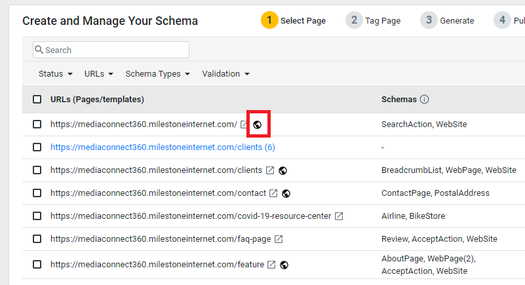Go to step 3 Generate

click(447, 20)
